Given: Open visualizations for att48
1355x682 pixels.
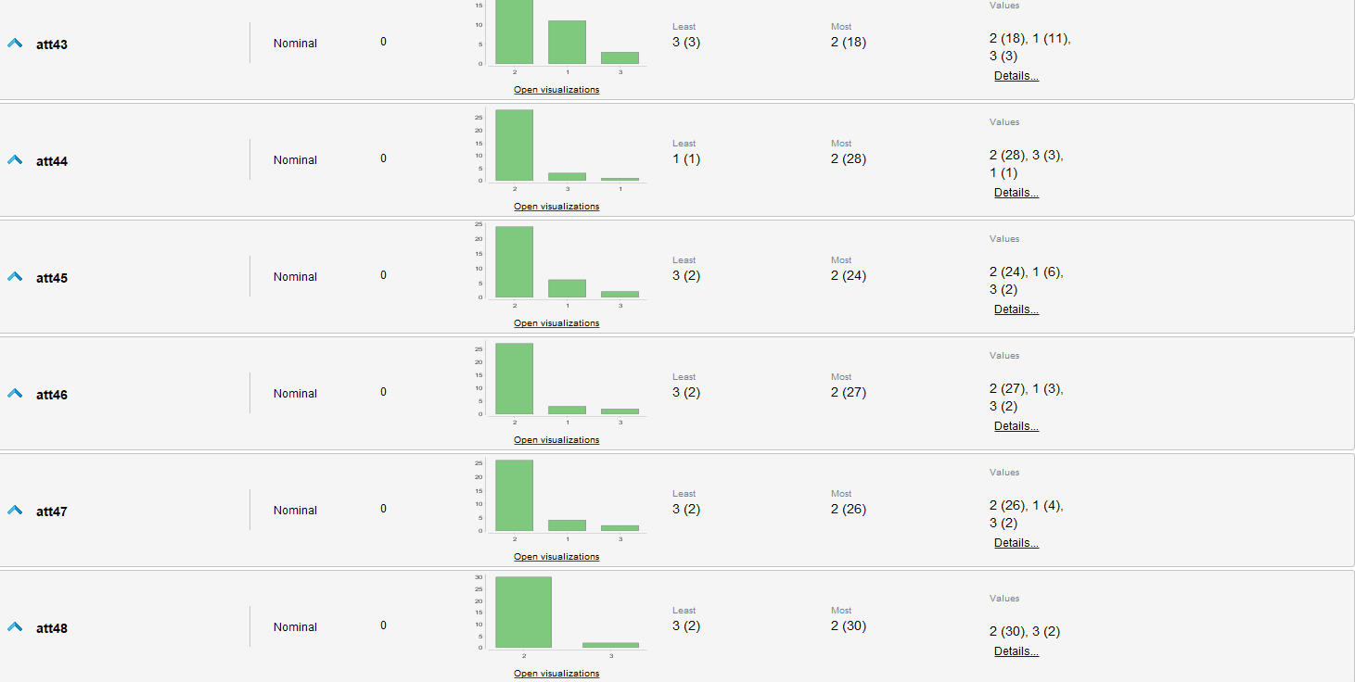Looking at the screenshot, I should pos(556,674).
